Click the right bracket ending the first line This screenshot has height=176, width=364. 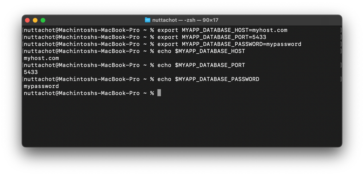pyautogui.click(x=341, y=30)
